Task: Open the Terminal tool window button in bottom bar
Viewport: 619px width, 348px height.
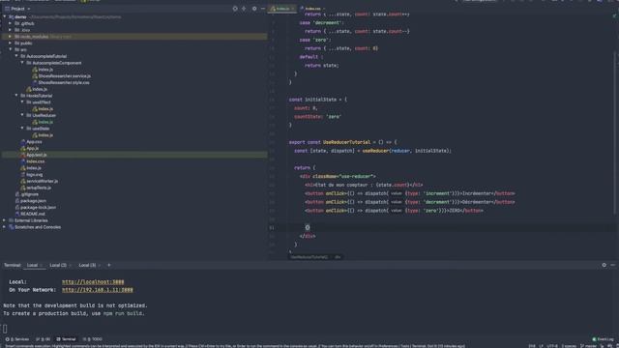Action: click(66, 339)
